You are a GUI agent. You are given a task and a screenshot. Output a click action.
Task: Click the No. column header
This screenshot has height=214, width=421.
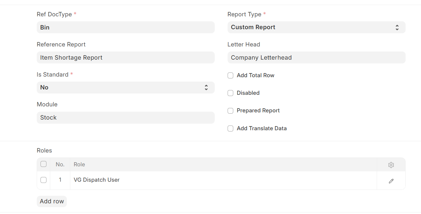(60, 164)
